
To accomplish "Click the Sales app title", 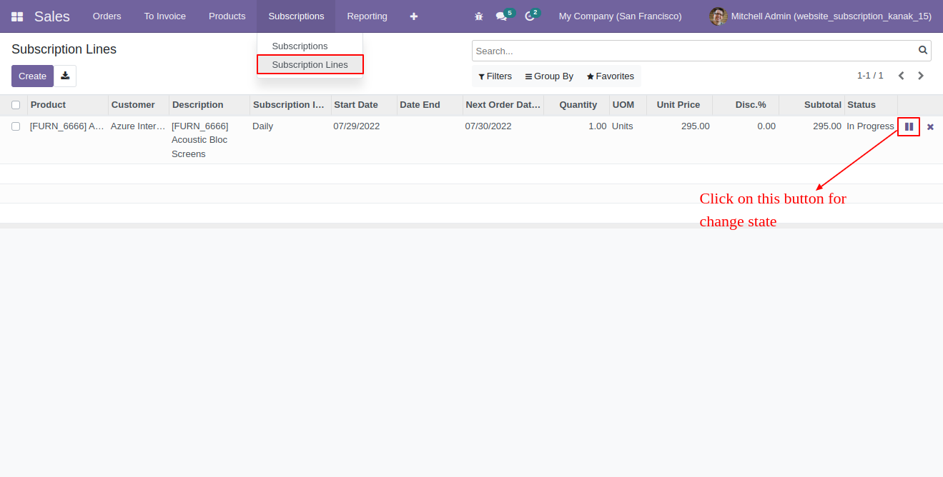I will pyautogui.click(x=52, y=16).
